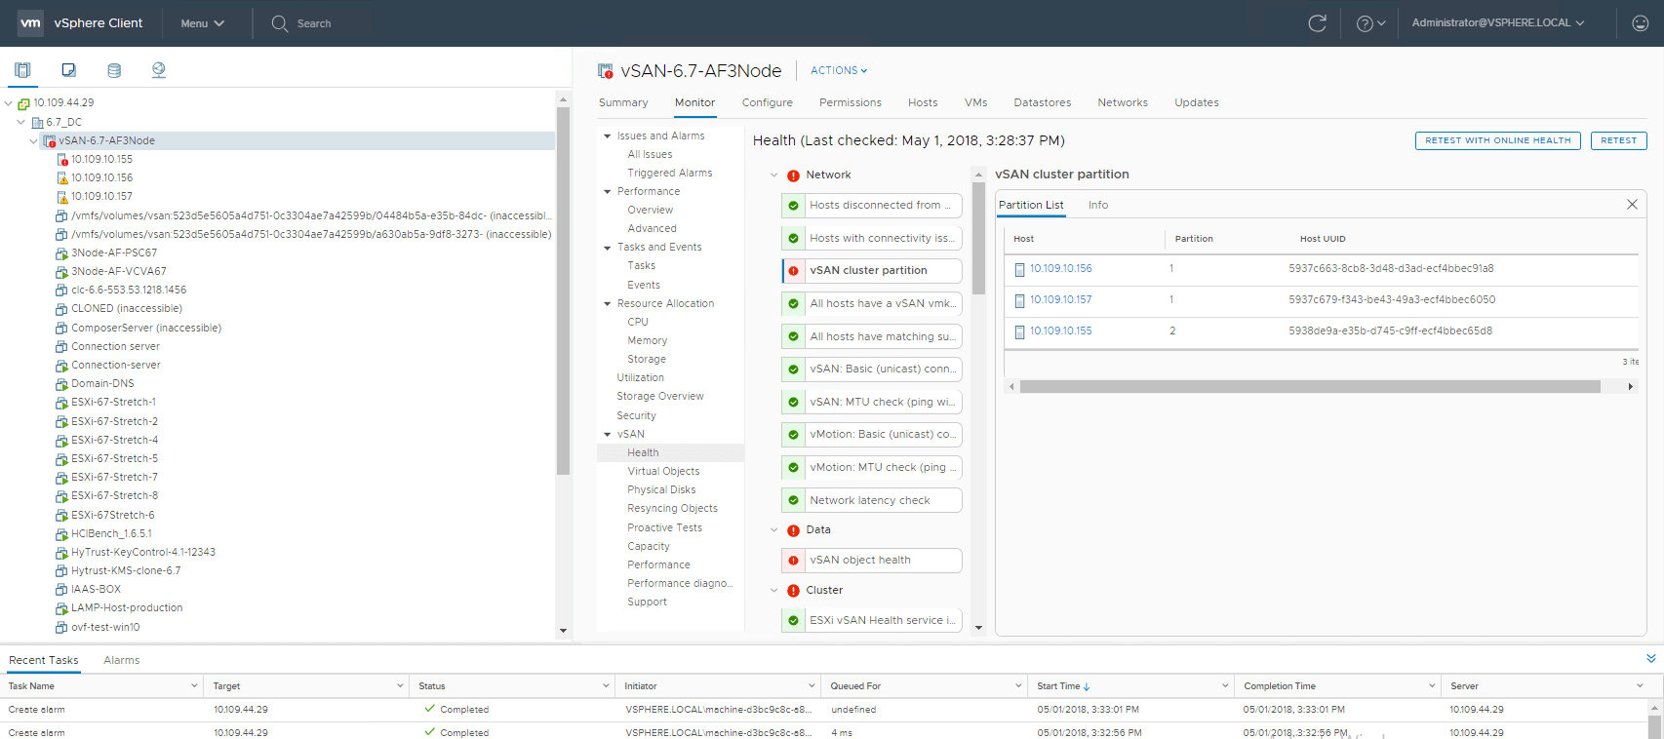Open the Administrator user account dropdown

tap(1497, 23)
